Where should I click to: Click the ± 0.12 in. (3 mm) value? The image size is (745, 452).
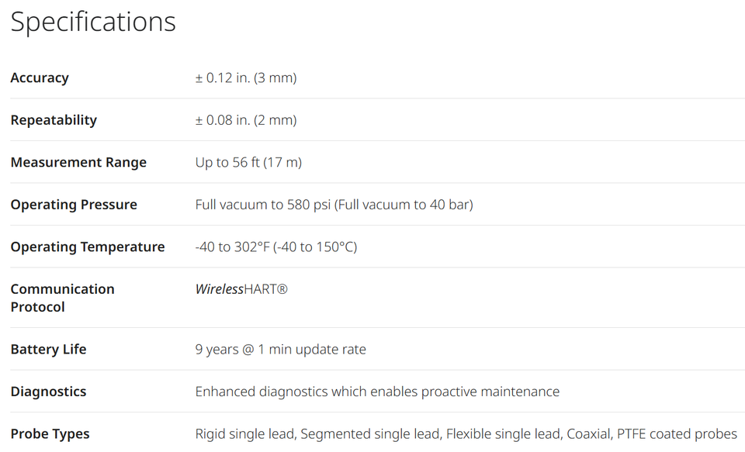tap(246, 78)
